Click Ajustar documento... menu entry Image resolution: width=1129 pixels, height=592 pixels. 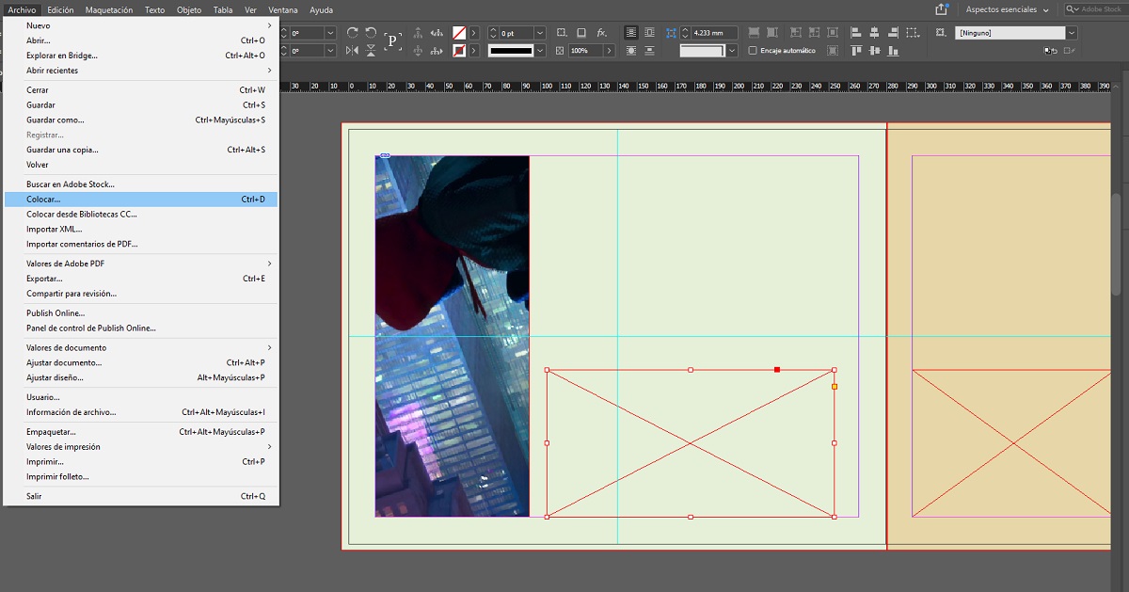pos(141,362)
